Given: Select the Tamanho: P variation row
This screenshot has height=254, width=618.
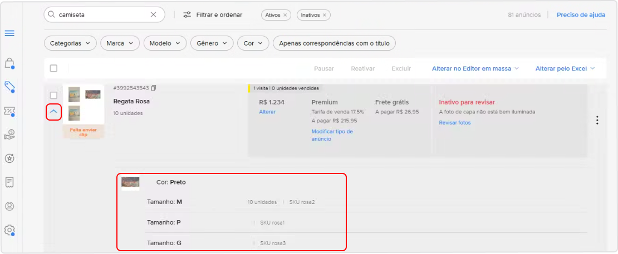Looking at the screenshot, I should coord(366,222).
